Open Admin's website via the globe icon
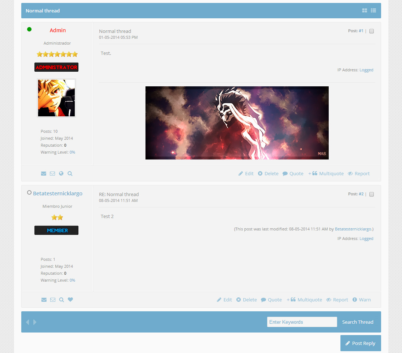The height and width of the screenshot is (353, 402). pos(61,173)
